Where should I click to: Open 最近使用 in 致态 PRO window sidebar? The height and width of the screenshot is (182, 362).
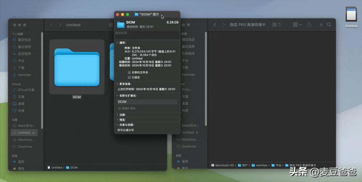coord(188,47)
